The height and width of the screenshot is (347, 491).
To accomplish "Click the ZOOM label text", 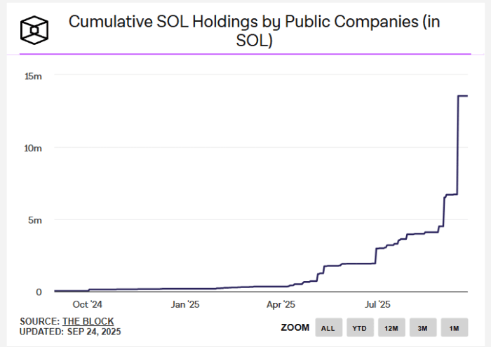I will [295, 327].
